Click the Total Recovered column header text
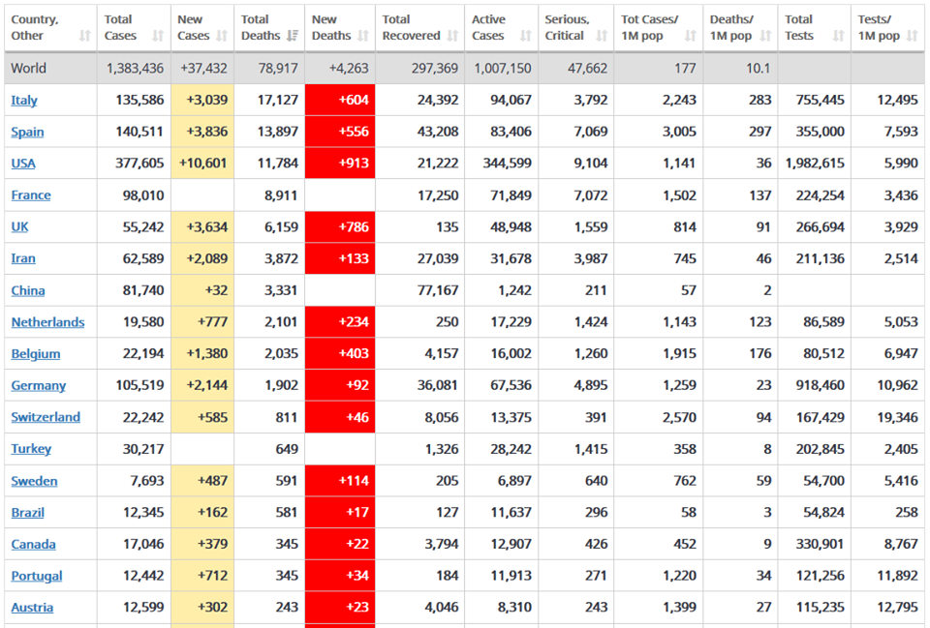 pos(411,28)
